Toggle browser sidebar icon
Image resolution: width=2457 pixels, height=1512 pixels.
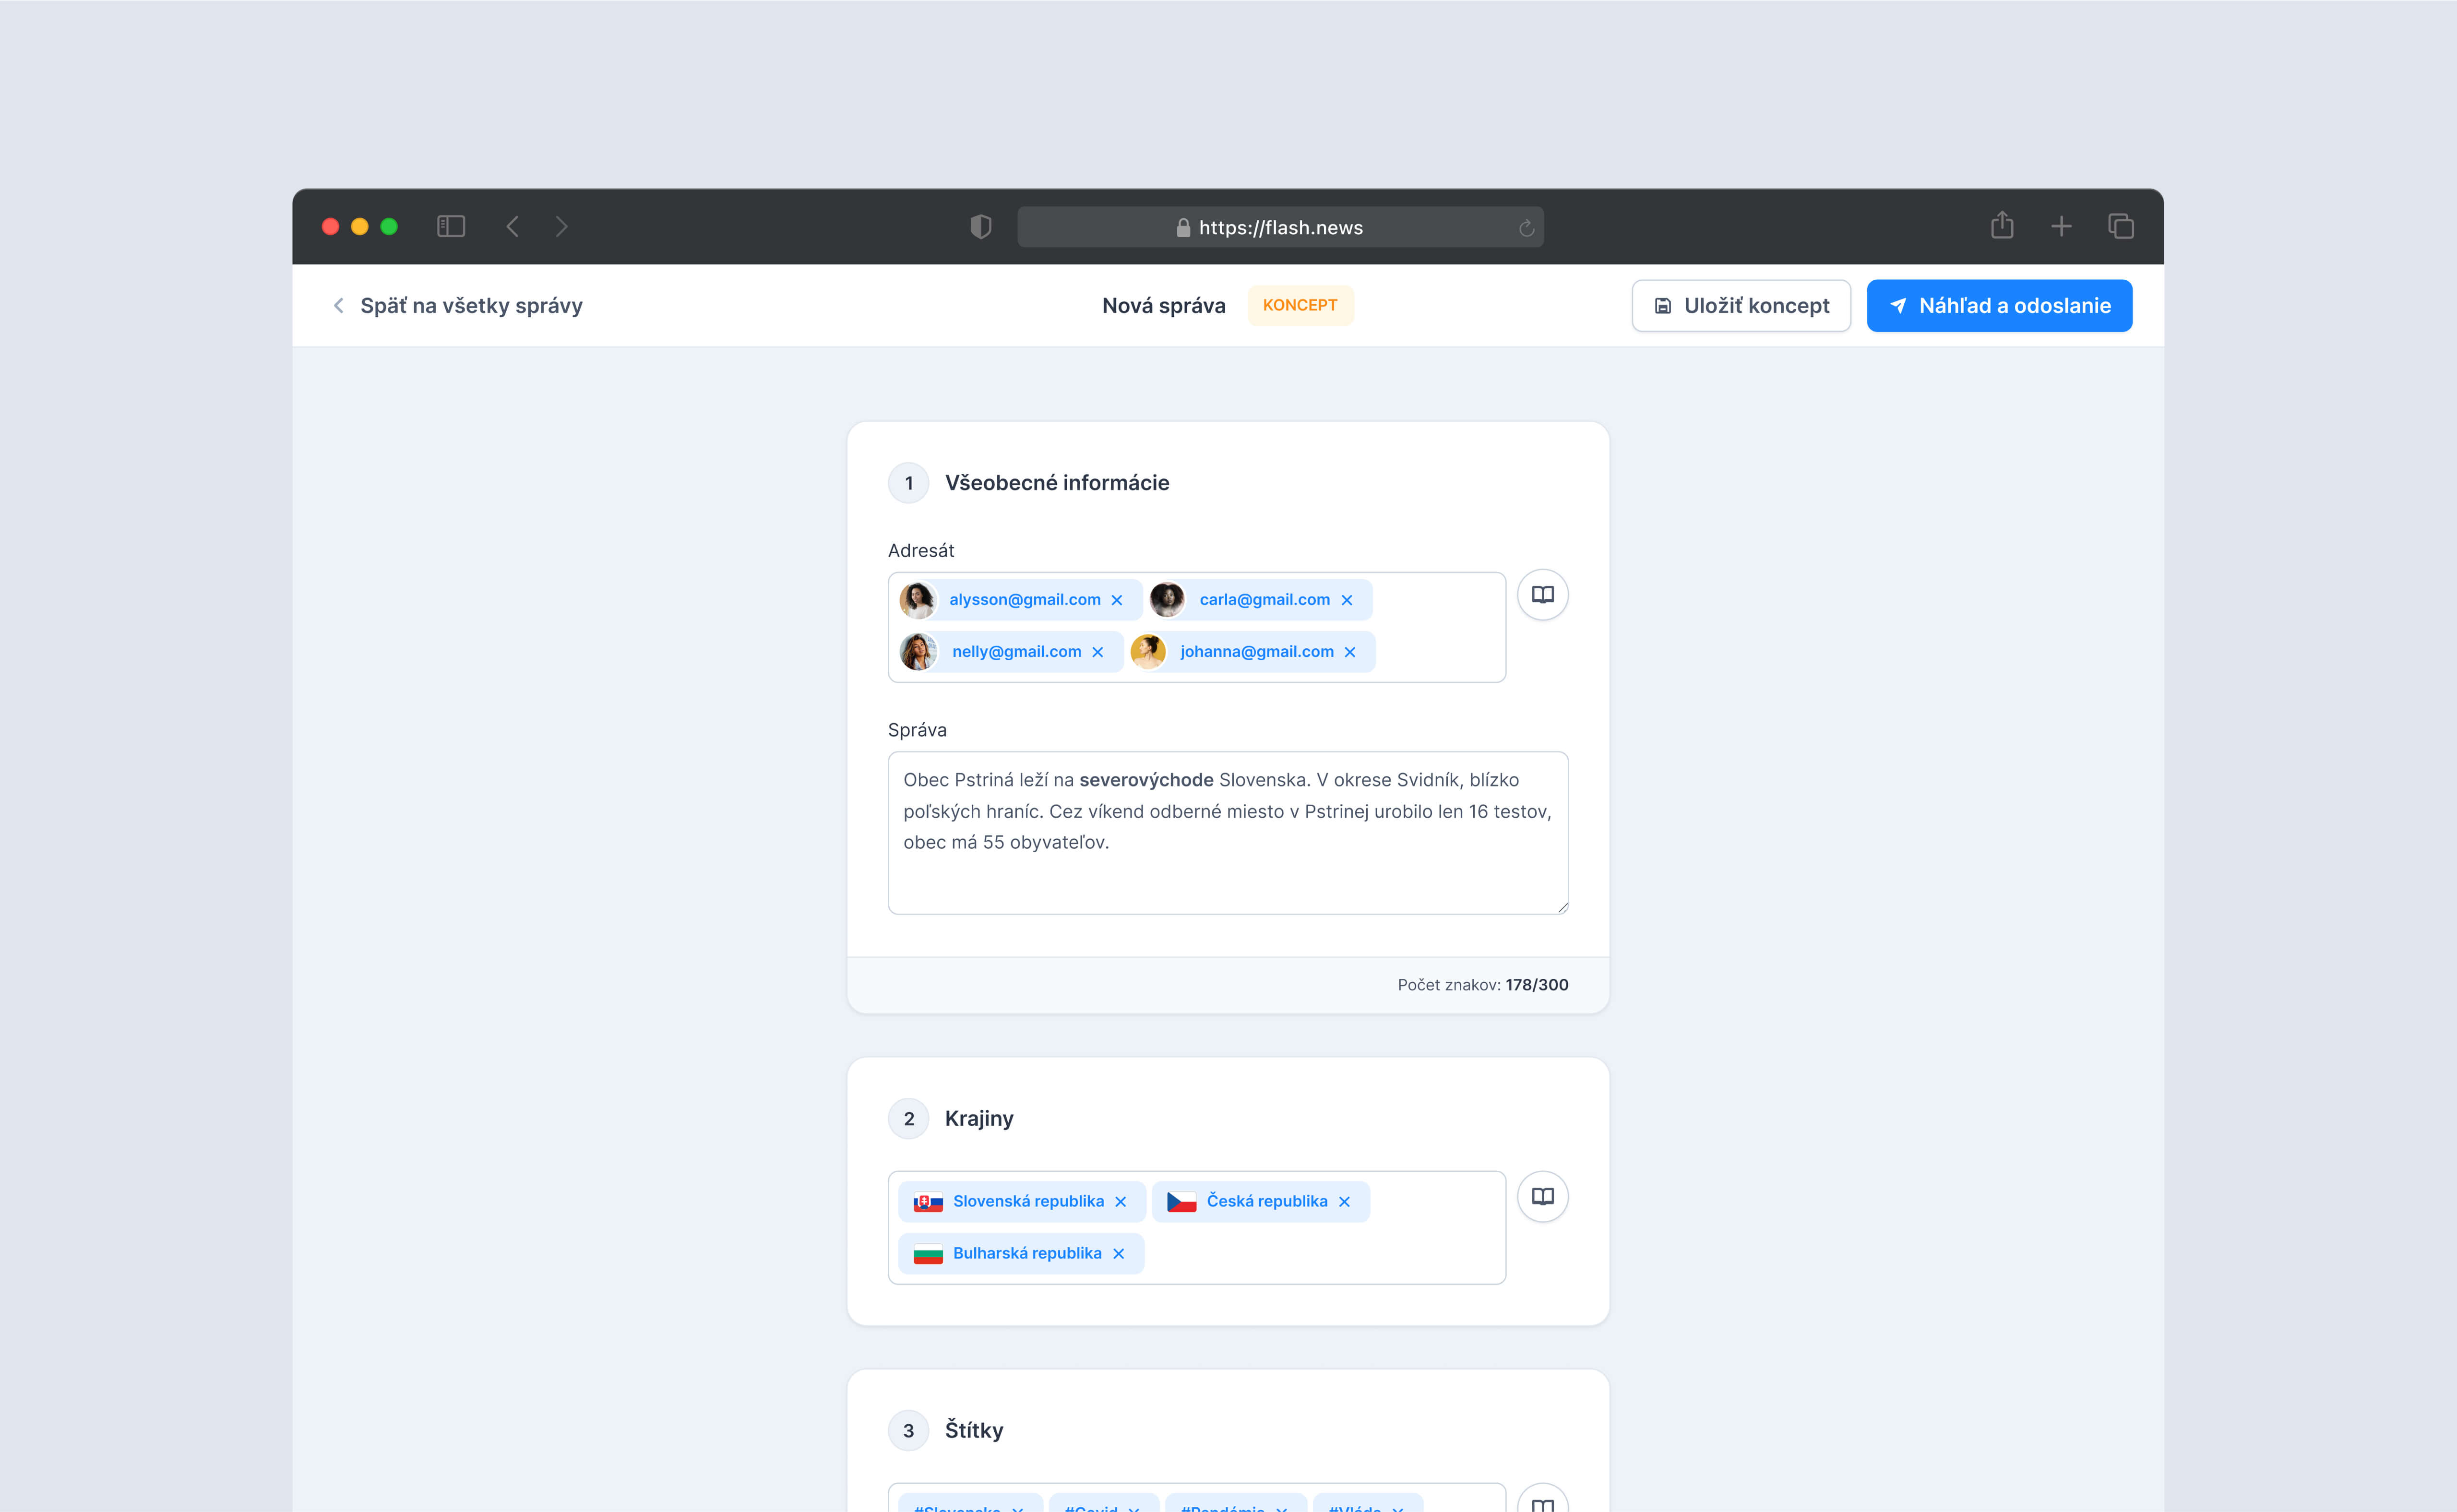[x=451, y=227]
